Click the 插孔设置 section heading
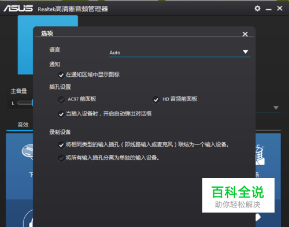Screen dimensions: 289x227 pos(60,87)
